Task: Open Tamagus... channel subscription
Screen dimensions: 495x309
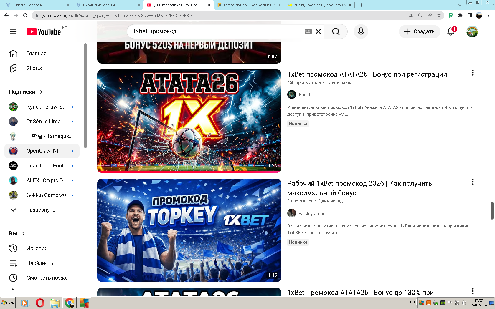Action: click(x=42, y=136)
